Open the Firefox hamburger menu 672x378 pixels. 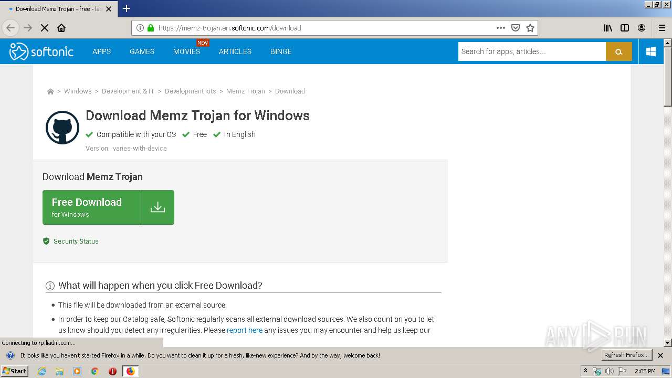coord(662,28)
